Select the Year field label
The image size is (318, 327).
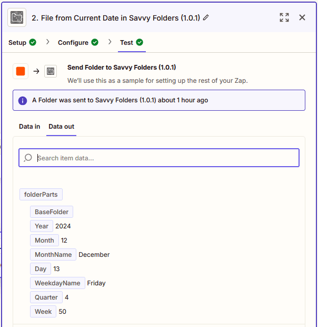[42, 226]
